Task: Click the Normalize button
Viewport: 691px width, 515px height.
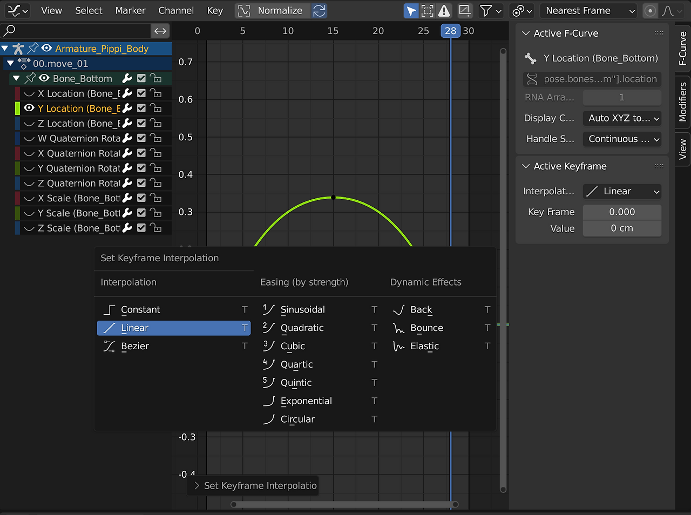Action: pyautogui.click(x=273, y=11)
